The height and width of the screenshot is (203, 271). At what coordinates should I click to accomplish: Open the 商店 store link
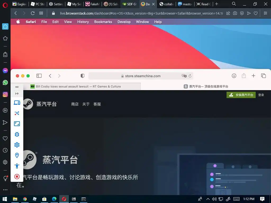click(x=75, y=104)
